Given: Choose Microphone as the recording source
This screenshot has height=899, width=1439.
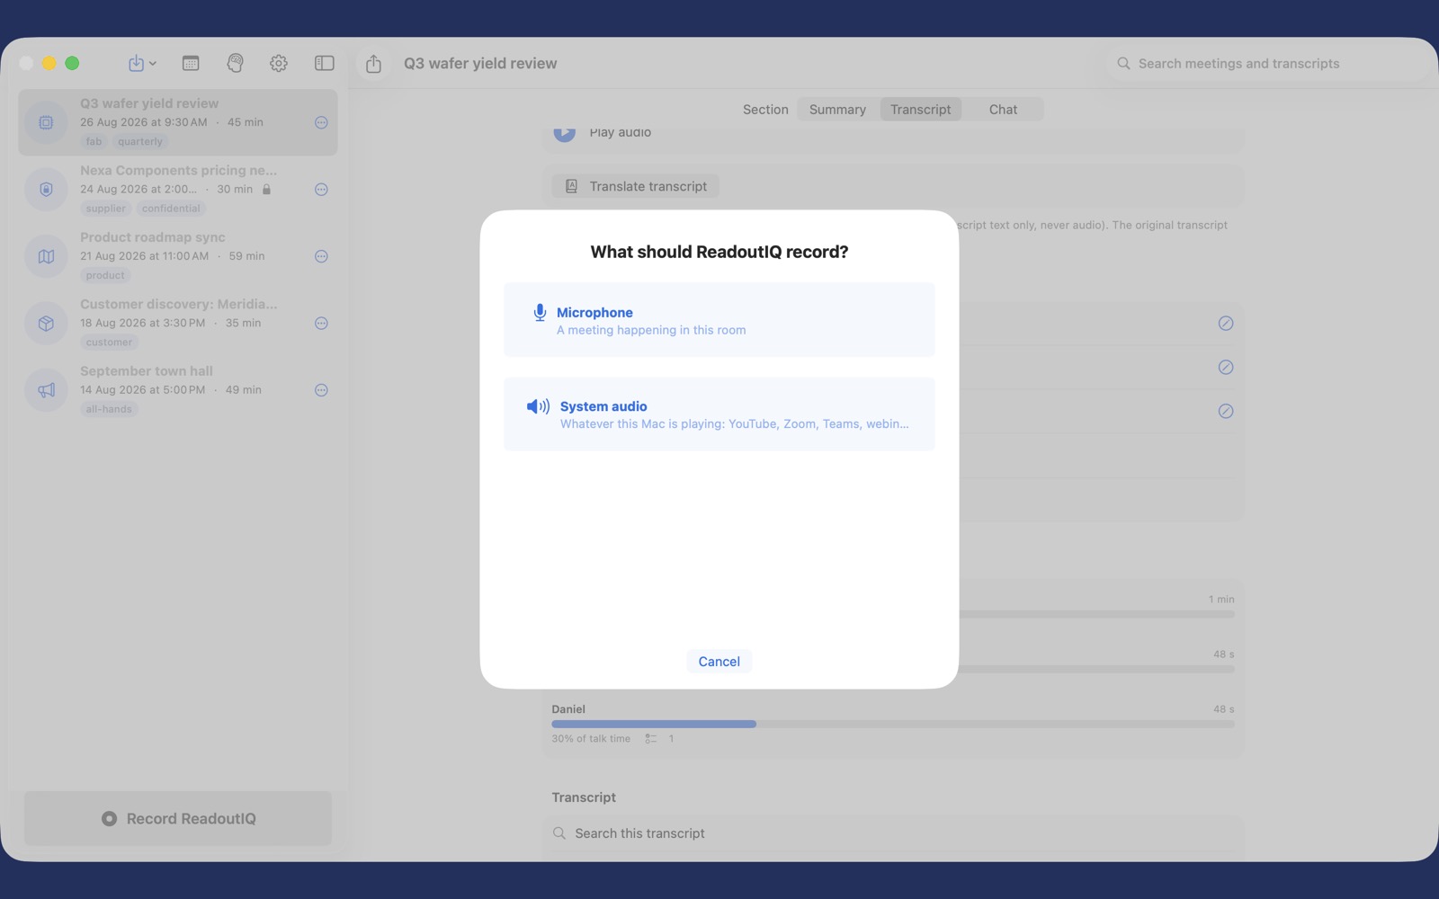Looking at the screenshot, I should [x=719, y=320].
